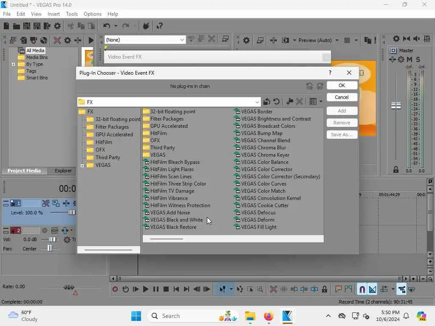Open the Views dropdown arrow in chooser
The height and width of the screenshot is (326, 435).
tap(321, 102)
